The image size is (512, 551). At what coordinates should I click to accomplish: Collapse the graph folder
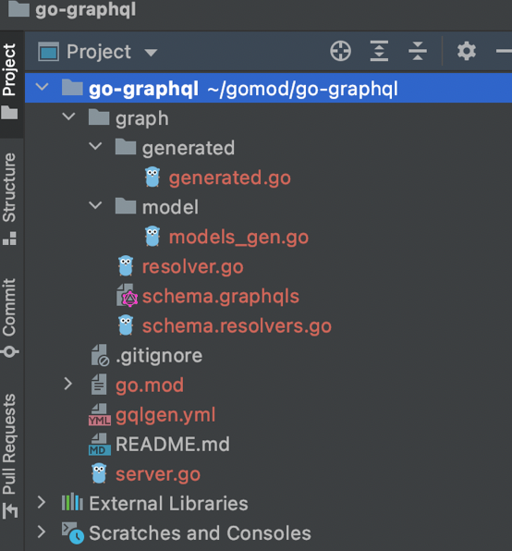[x=68, y=116]
